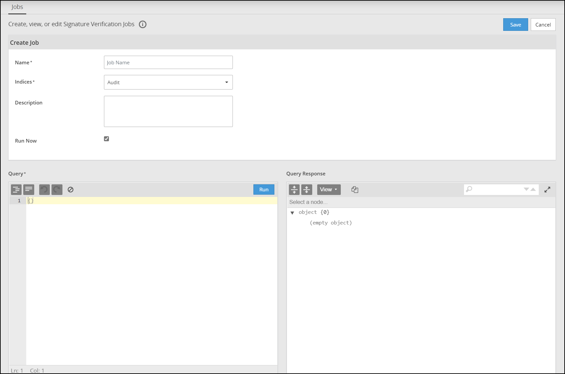Collapse all fields in Query Response
The width and height of the screenshot is (565, 374).
pos(307,190)
